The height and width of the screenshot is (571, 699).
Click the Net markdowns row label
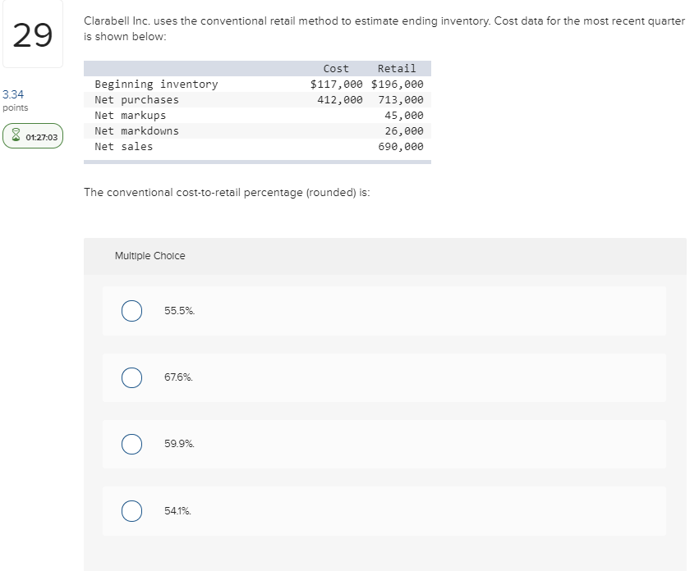point(136,131)
